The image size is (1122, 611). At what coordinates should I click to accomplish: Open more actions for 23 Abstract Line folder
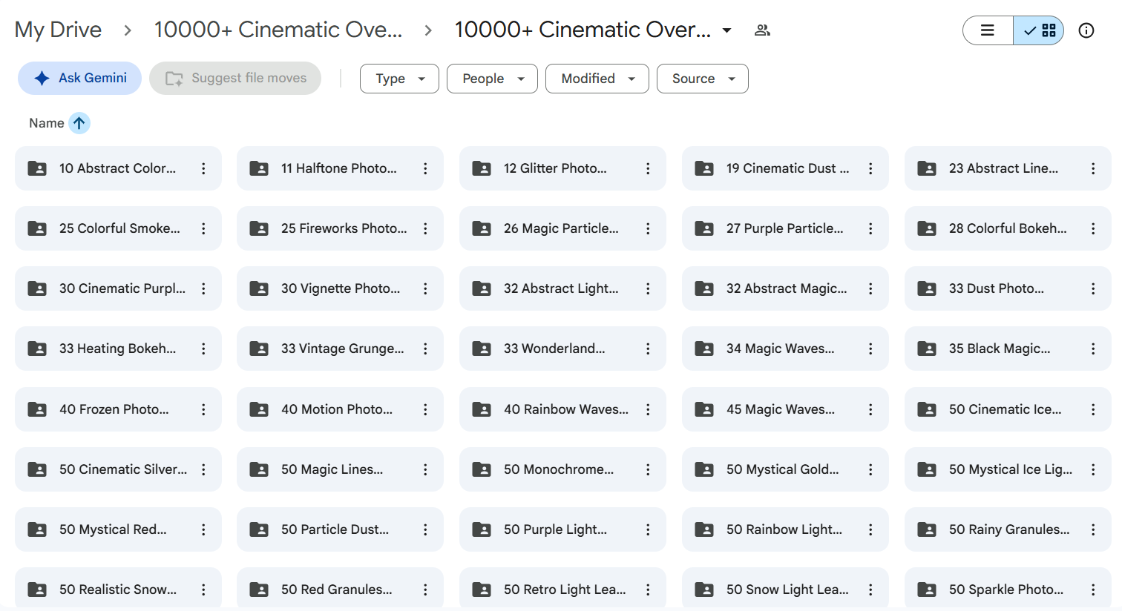point(1093,168)
